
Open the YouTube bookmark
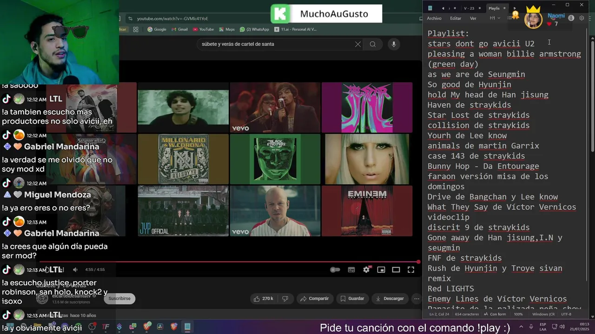pyautogui.click(x=203, y=29)
